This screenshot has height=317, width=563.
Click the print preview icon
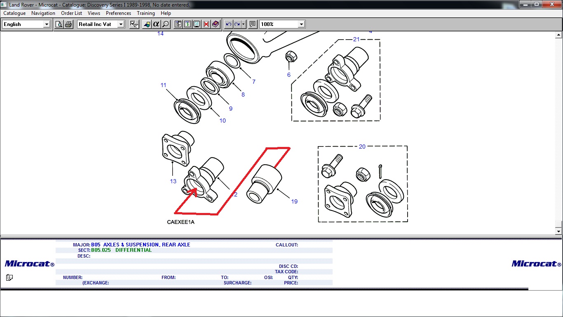59,24
